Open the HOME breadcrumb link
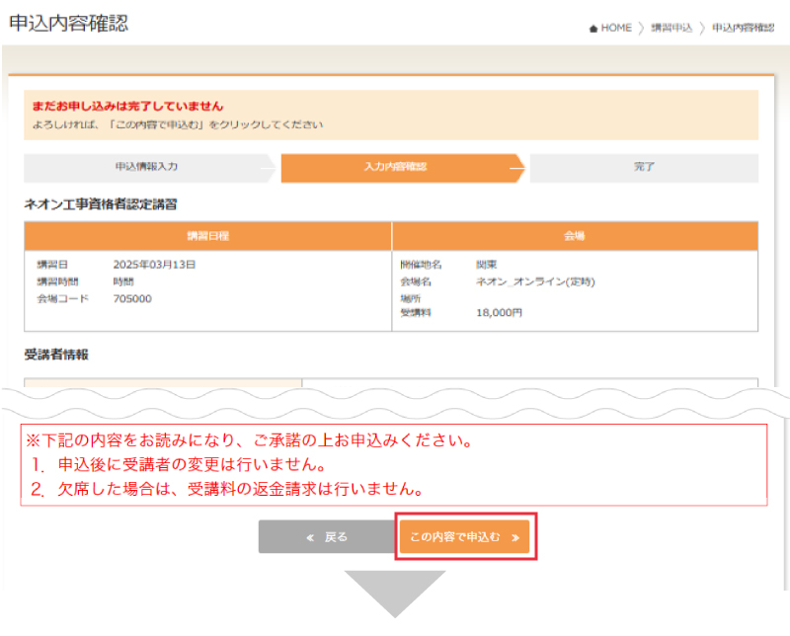 (615, 29)
